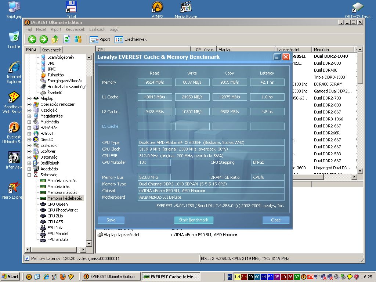Image resolution: width=376 pixels, height=282 pixels.
Task: Switch to the Menü tab
Action: 31,49
